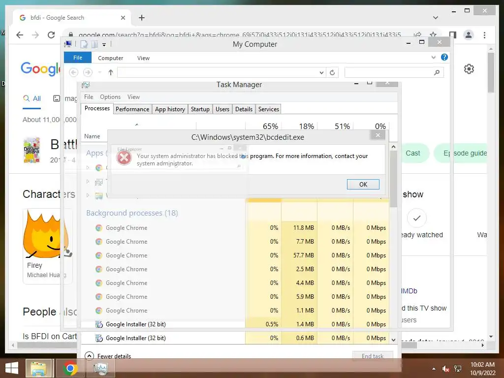Open Google search settings gear
504x378 pixels.
[469, 69]
